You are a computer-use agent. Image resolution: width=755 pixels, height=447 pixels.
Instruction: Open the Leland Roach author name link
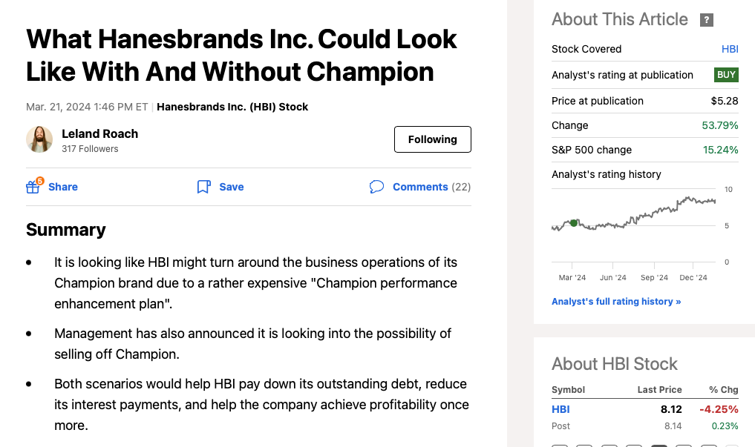tap(99, 133)
